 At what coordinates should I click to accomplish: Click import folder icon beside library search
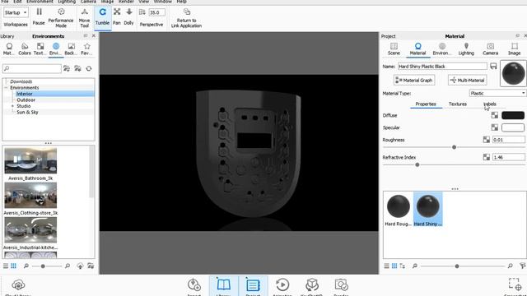click(x=77, y=68)
